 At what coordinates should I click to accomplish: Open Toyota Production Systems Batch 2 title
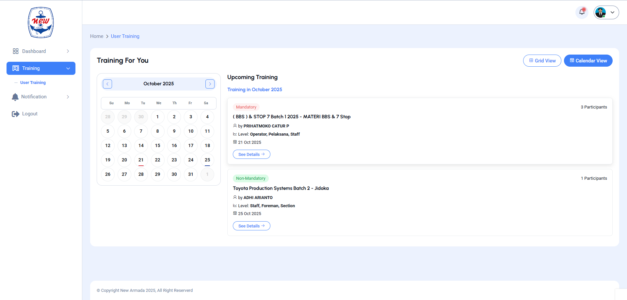pos(281,188)
